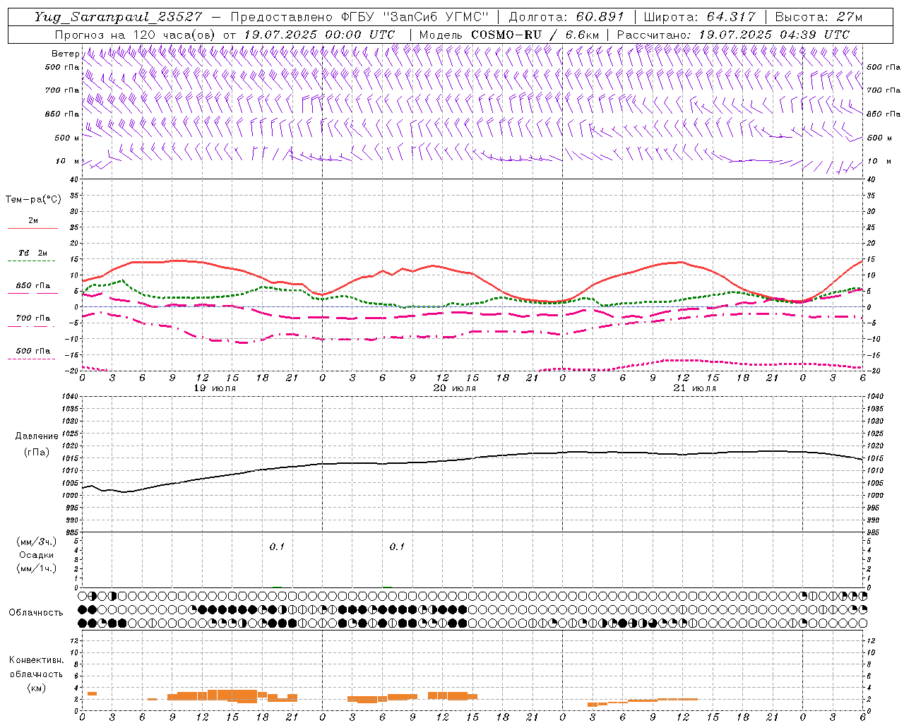Click the (мм/1ч.) precipitation unit label
Image resolution: width=904 pixels, height=723 pixels.
click(x=36, y=568)
